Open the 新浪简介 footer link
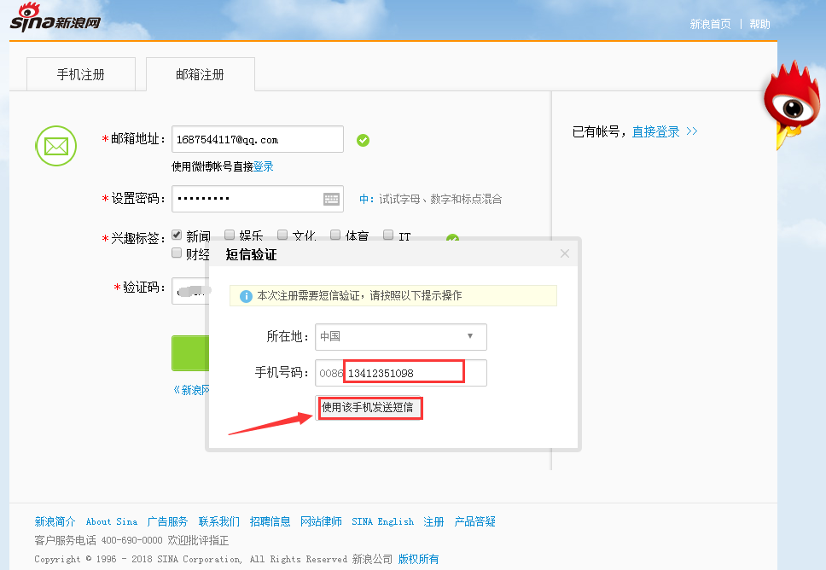This screenshot has width=826, height=570. [55, 521]
